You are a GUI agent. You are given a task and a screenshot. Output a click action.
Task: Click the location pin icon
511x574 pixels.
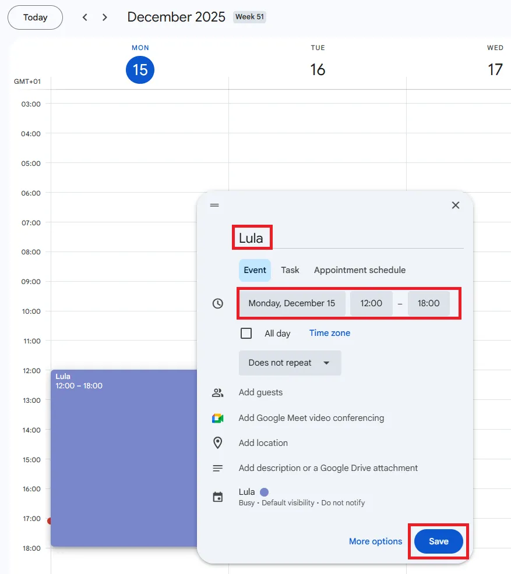(217, 442)
